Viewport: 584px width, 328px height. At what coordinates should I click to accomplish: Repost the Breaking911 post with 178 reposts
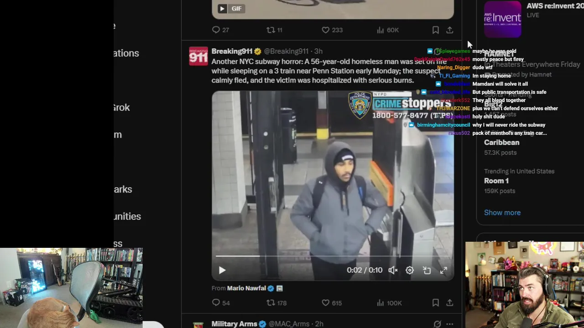[x=276, y=303]
